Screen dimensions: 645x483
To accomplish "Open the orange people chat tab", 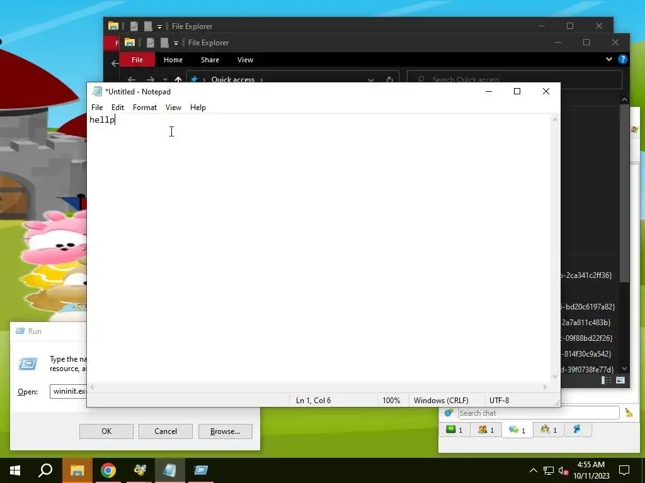I will point(486,430).
